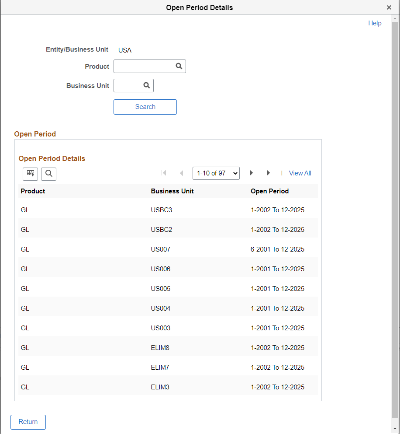Viewport: 400px width, 434px height.
Task: Click the Product column header
Action: [x=33, y=191]
